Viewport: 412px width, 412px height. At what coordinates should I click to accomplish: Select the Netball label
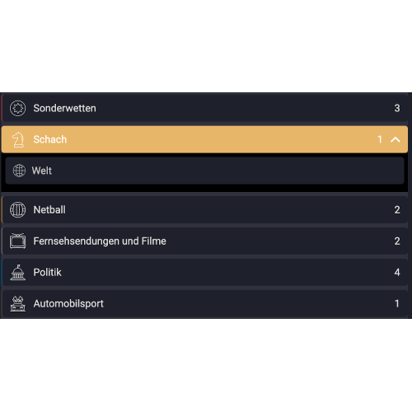[x=49, y=210]
